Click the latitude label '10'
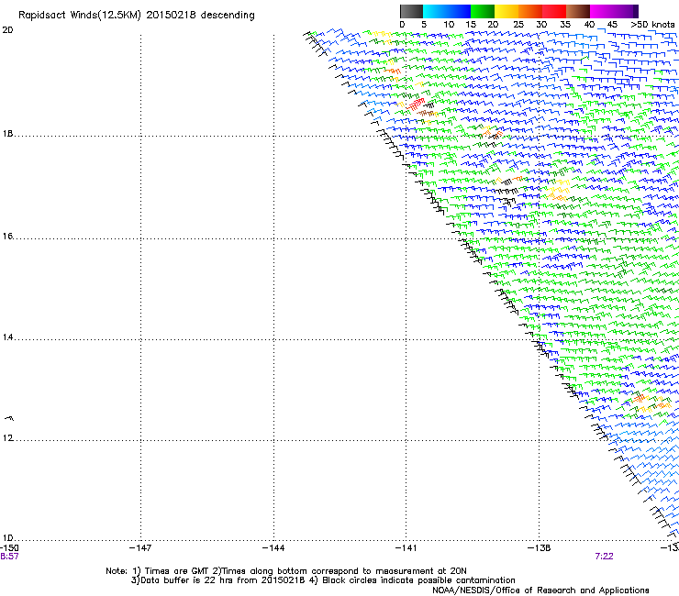The width and height of the screenshot is (679, 596). pyautogui.click(x=7, y=538)
